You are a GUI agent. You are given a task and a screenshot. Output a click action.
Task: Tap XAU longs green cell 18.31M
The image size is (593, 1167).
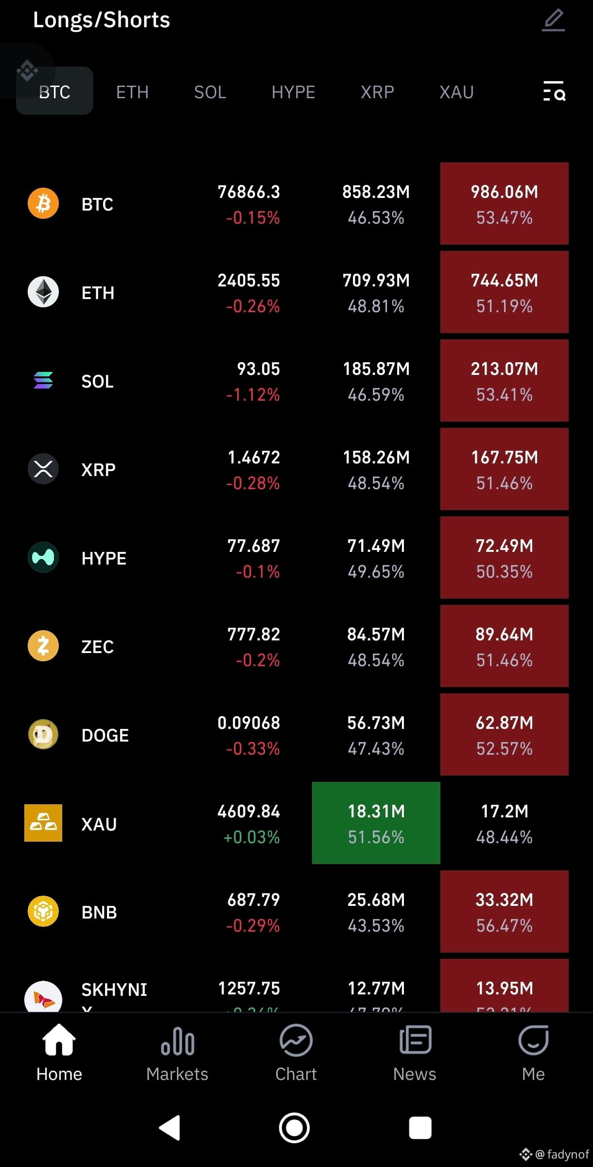click(376, 823)
